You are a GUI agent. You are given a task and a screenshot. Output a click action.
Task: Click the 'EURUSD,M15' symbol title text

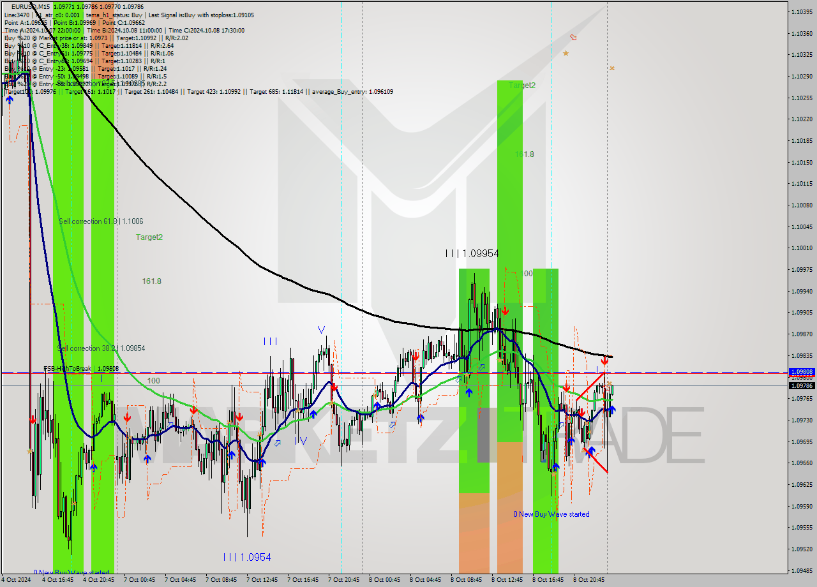(30, 6)
